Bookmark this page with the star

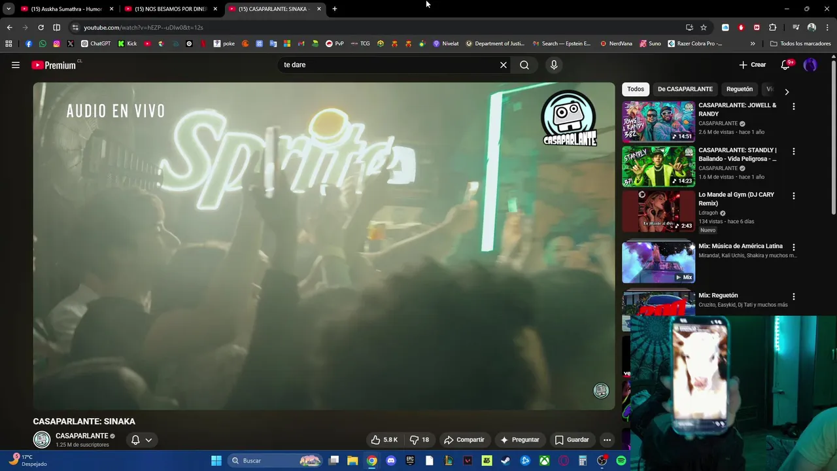(704, 27)
